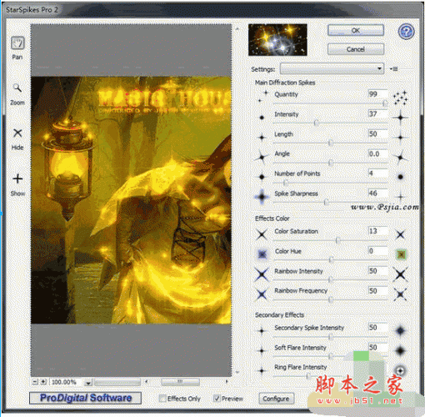Click the Number of Points value field

377,173
